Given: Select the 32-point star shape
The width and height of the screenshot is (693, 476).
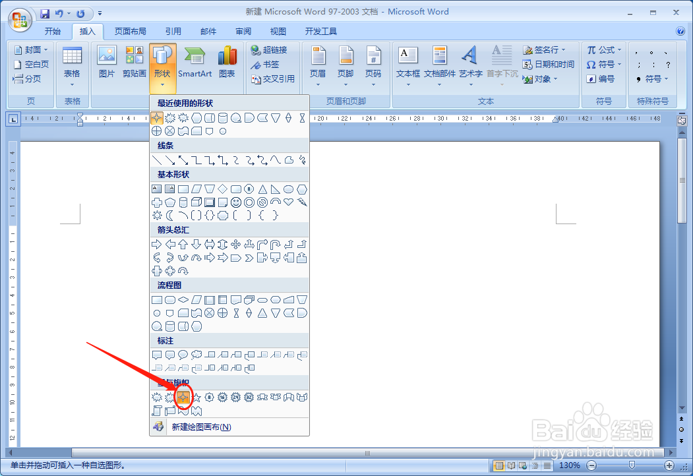Looking at the screenshot, I should click(x=249, y=398).
